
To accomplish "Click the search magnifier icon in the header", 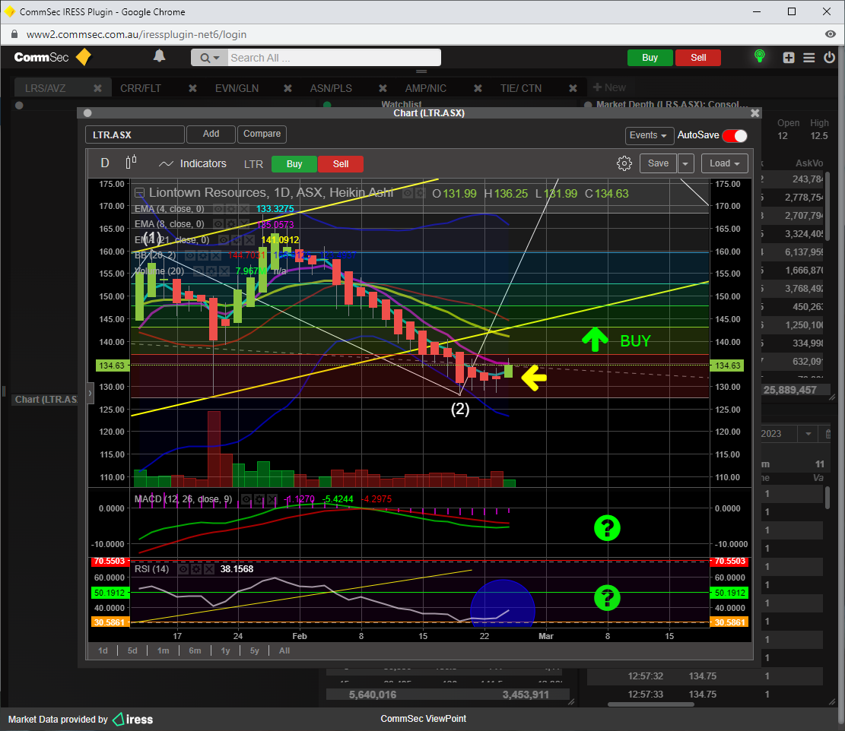I will (205, 58).
